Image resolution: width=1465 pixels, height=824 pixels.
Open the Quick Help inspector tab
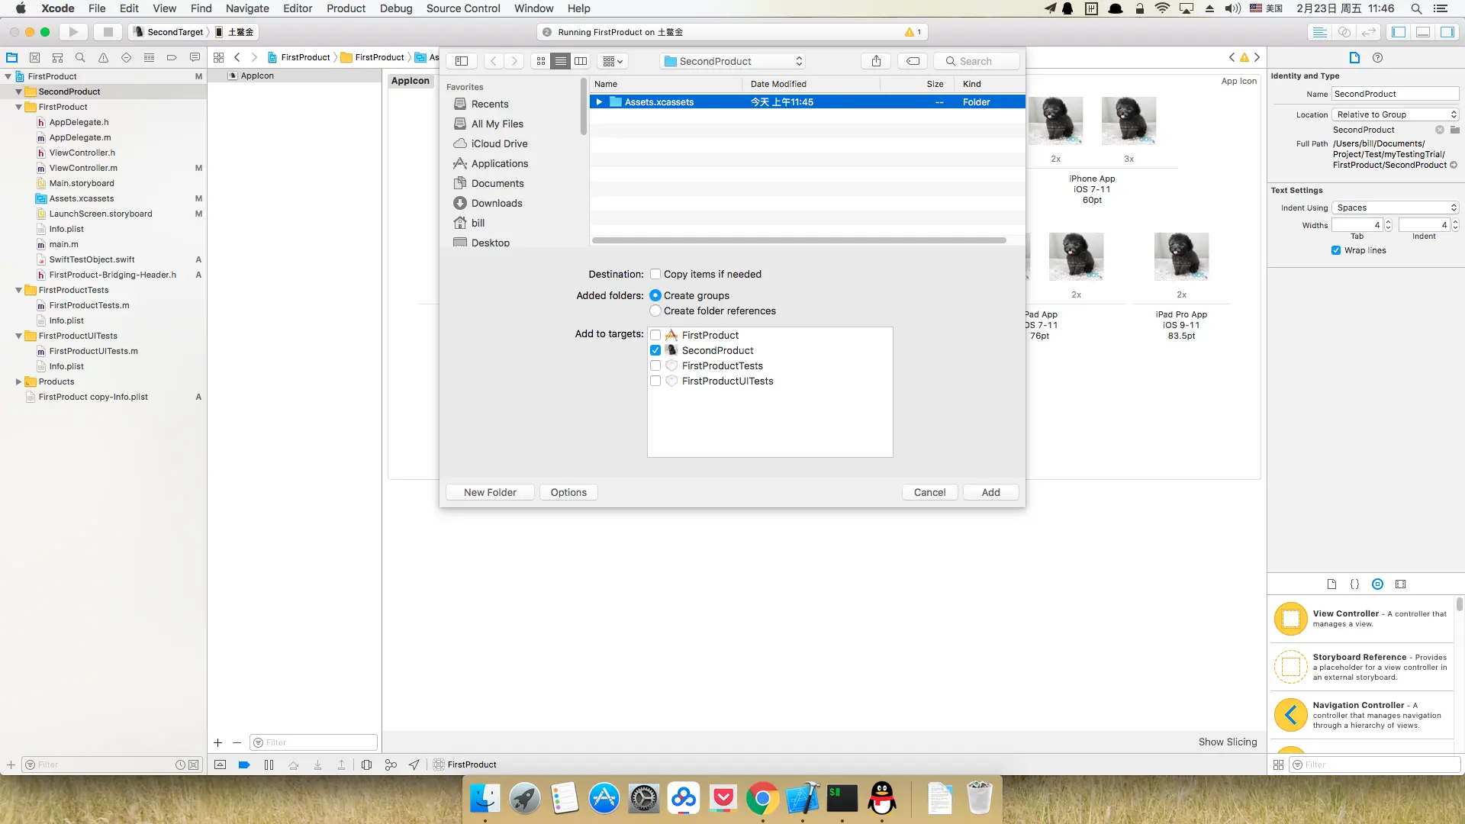tap(1377, 58)
